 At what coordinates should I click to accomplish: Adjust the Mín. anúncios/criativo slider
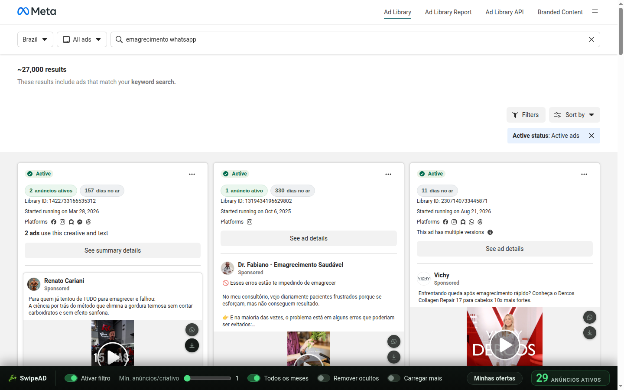pos(208,378)
